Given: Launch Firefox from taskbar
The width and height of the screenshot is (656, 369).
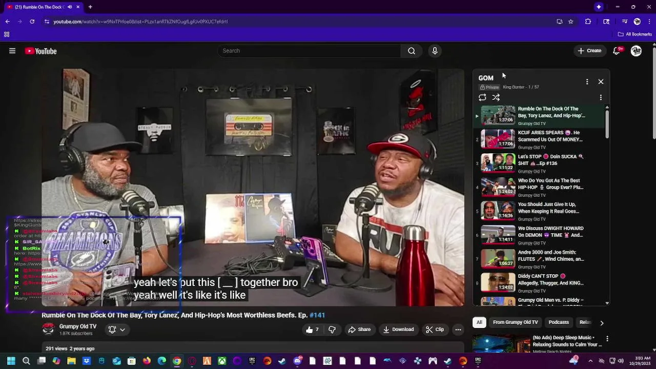Looking at the screenshot, I should click(x=147, y=361).
